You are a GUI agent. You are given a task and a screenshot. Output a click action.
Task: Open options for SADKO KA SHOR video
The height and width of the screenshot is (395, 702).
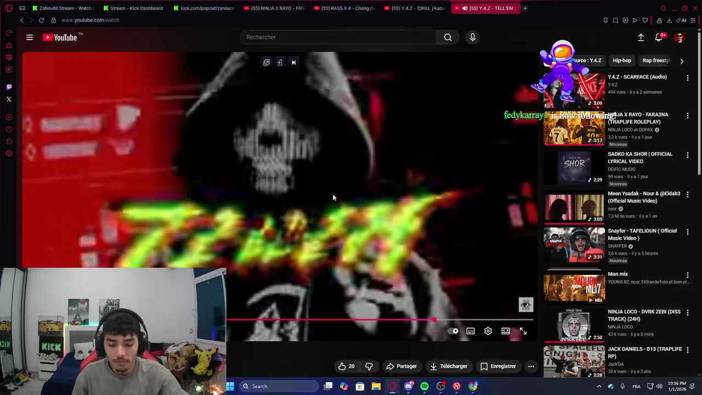[x=688, y=155]
